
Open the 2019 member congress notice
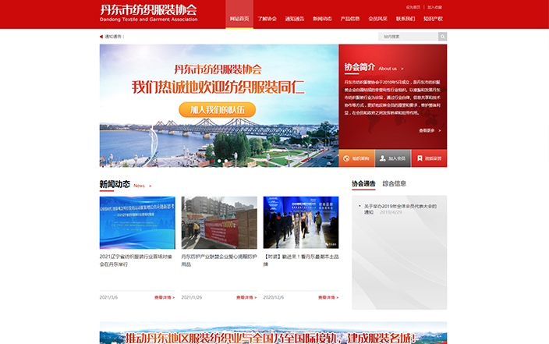tap(399, 208)
